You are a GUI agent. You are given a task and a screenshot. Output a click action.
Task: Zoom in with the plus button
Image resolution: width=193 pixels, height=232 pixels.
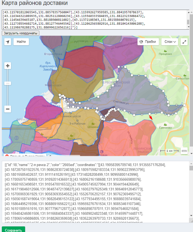tap(8, 66)
